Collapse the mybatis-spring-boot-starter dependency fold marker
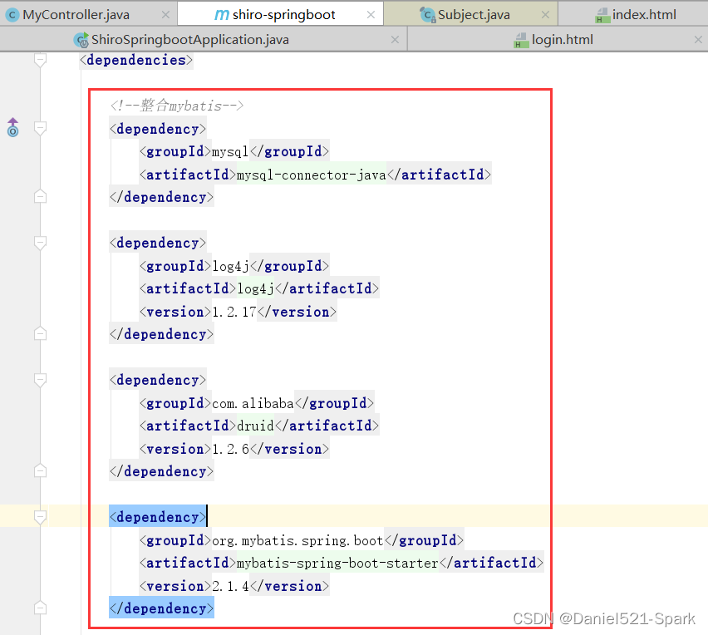Image resolution: width=708 pixels, height=635 pixels. 40,517
